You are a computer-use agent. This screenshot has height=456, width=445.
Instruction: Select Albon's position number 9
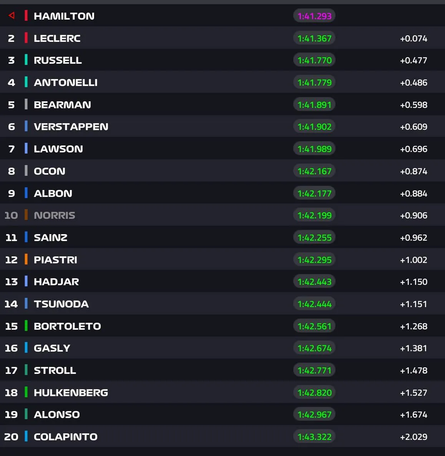tap(12, 193)
